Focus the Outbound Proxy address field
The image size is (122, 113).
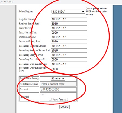click(69, 37)
